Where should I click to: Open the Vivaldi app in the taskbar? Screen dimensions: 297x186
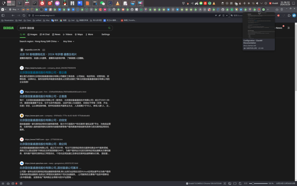[x=42, y=3]
